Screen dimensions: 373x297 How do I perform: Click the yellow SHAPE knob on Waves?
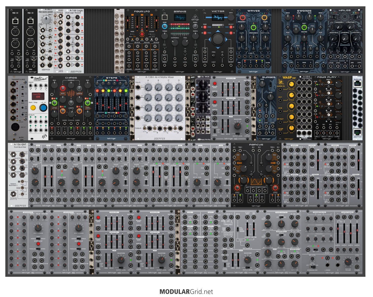pyautogui.click(x=265, y=18)
